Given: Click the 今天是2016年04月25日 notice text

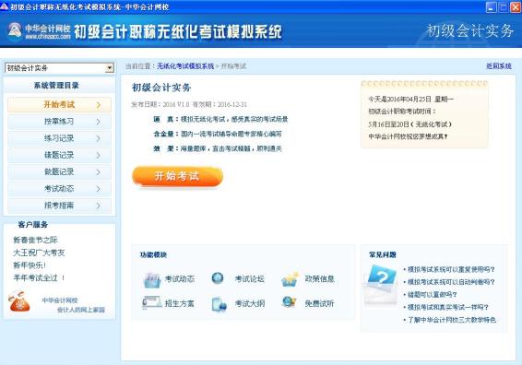Looking at the screenshot, I should (410, 100).
